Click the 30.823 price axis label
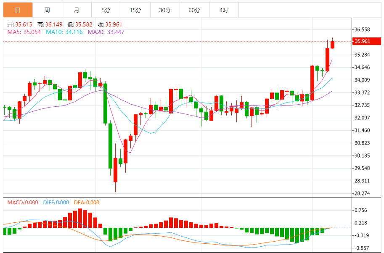Viewport: 384px width, 253px height. point(362,143)
